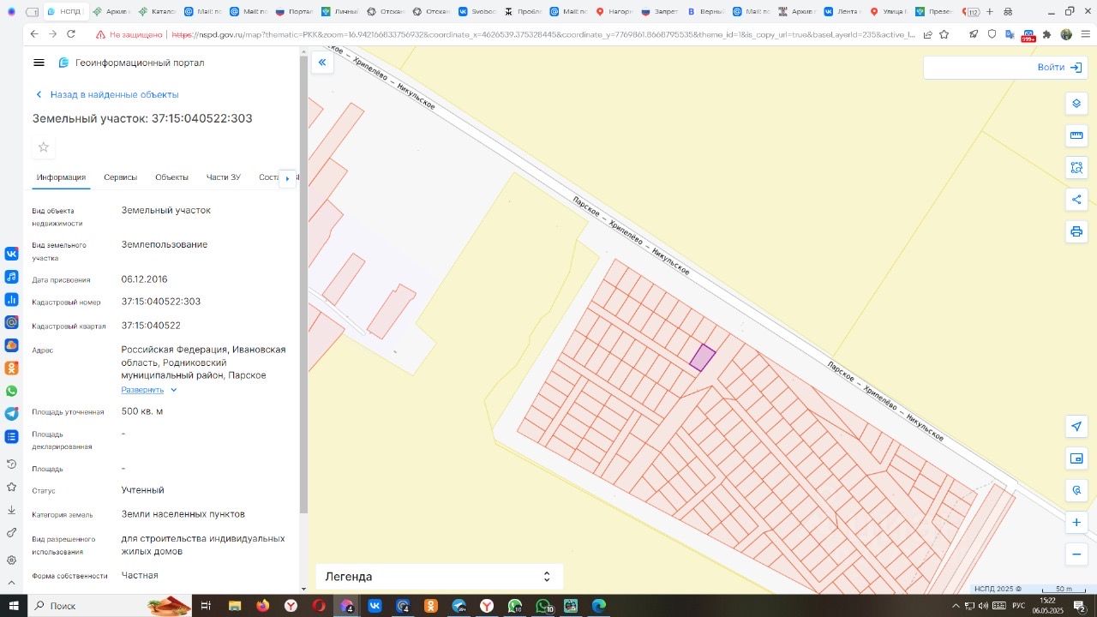The height and width of the screenshot is (617, 1097).
Task: Open a new browser tab
Action: point(990,12)
